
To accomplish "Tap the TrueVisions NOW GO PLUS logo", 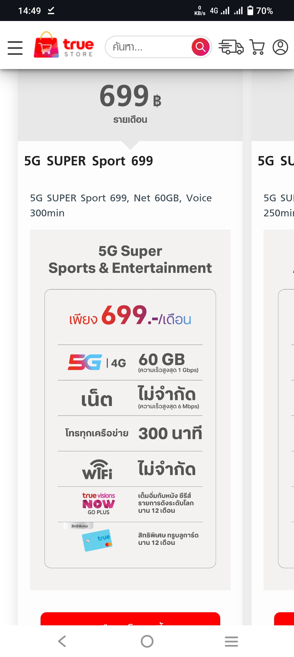I will pyautogui.click(x=99, y=504).
